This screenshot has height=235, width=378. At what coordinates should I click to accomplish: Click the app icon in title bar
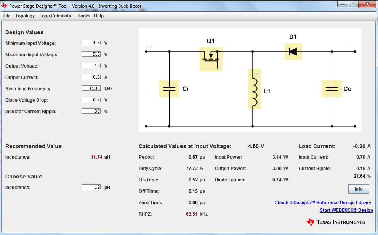(4, 6)
